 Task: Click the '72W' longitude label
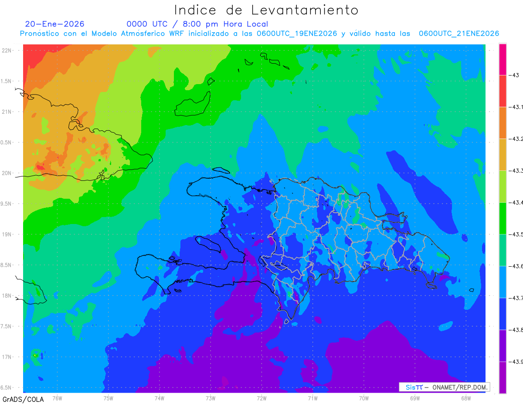coord(261,398)
